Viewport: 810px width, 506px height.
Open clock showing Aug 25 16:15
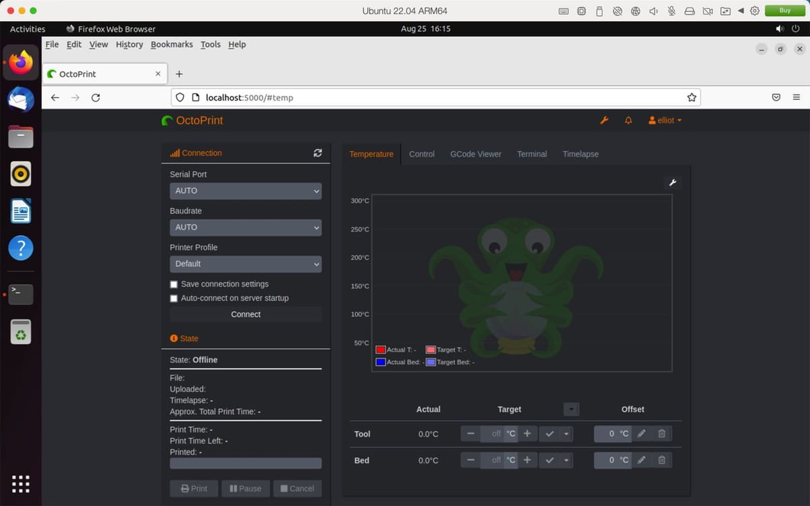coord(425,29)
